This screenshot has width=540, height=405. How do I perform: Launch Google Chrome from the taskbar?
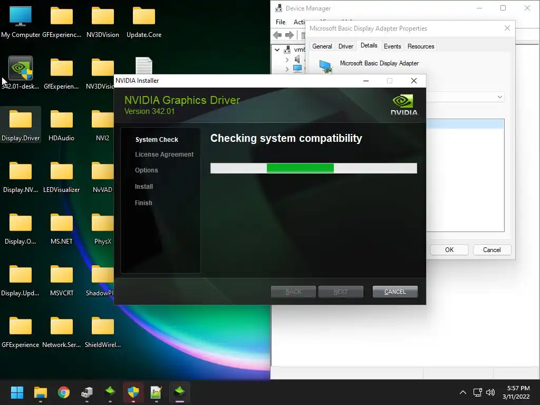pos(64,392)
